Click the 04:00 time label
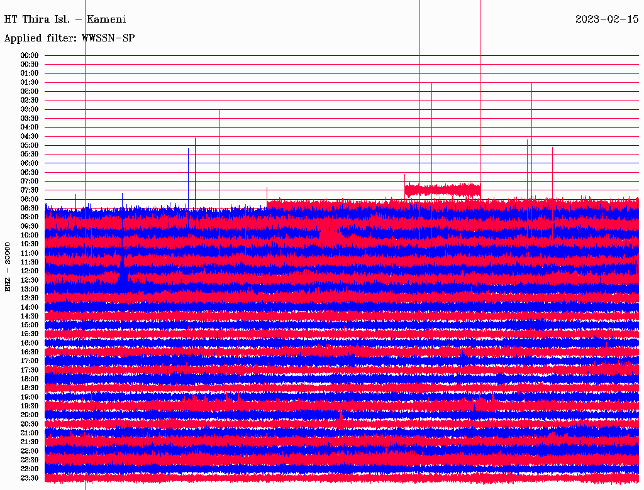The image size is (644, 490). pos(30,128)
